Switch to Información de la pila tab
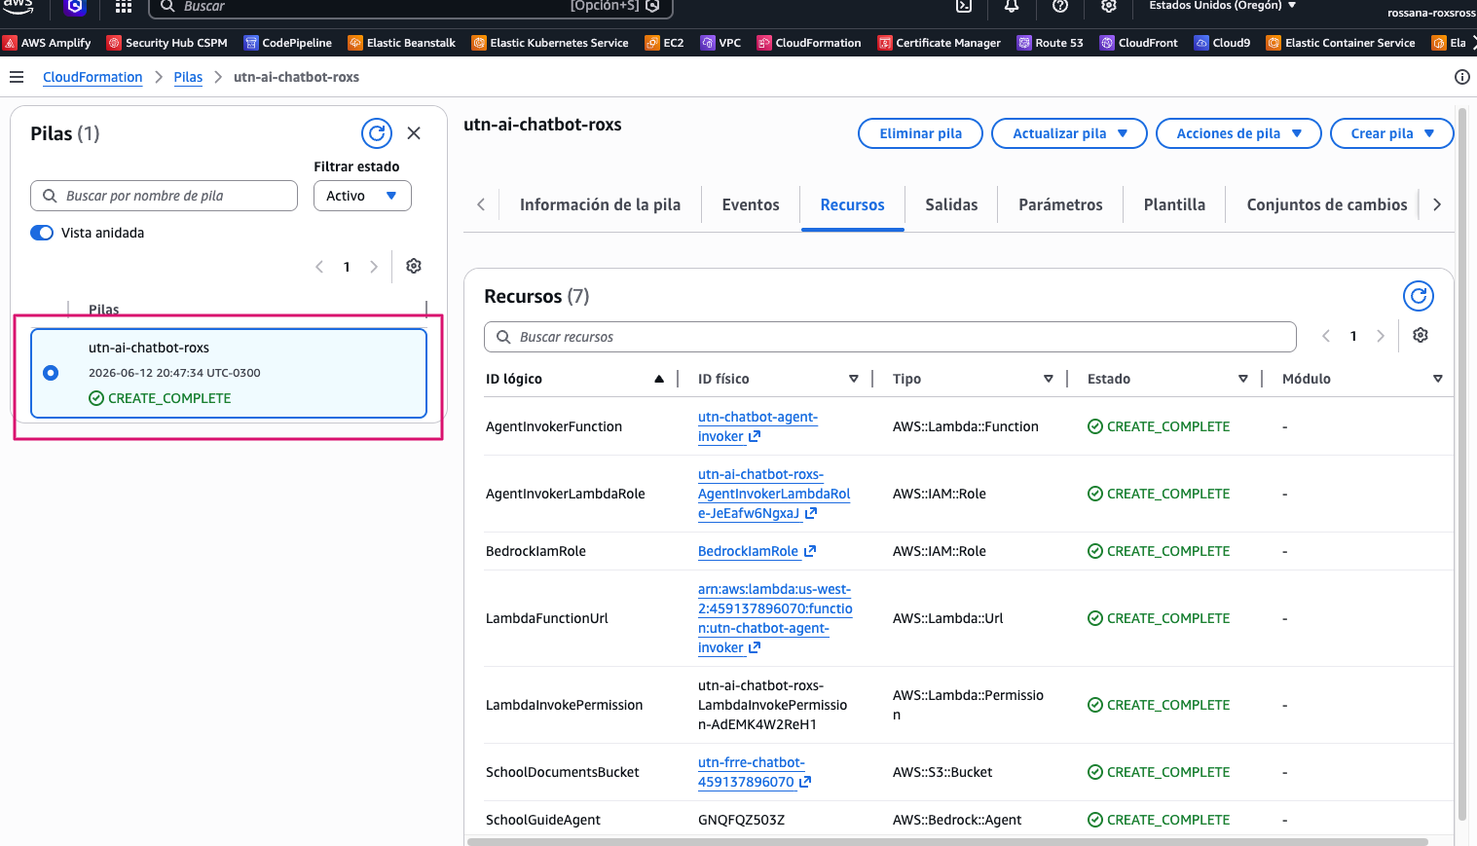This screenshot has width=1477, height=846. (600, 204)
